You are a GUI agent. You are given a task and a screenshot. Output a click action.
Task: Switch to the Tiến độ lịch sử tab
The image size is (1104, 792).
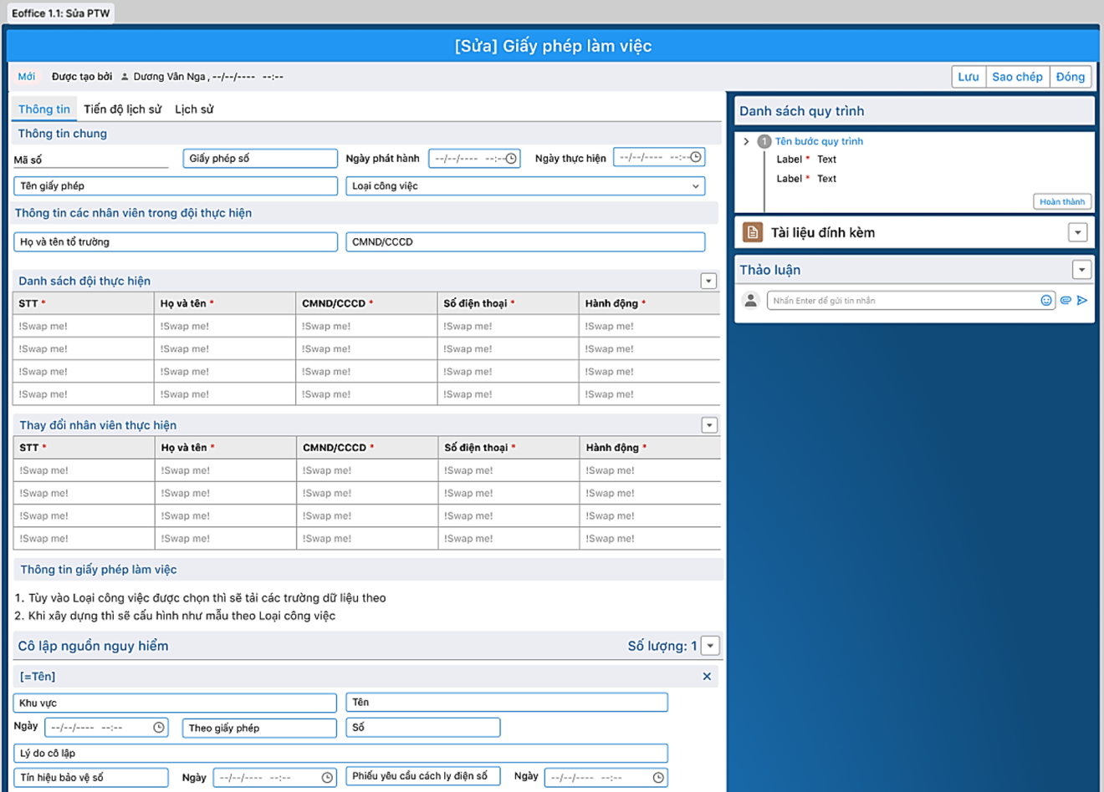pos(122,109)
